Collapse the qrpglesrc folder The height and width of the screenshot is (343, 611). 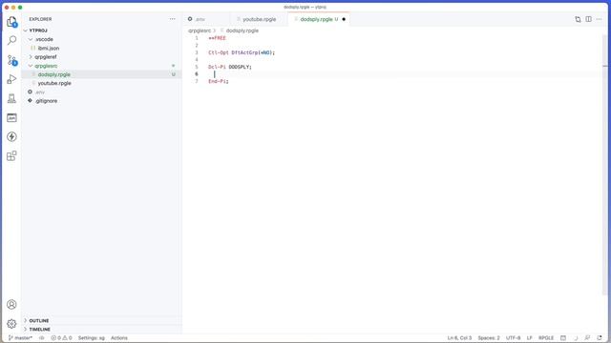pyautogui.click(x=31, y=66)
